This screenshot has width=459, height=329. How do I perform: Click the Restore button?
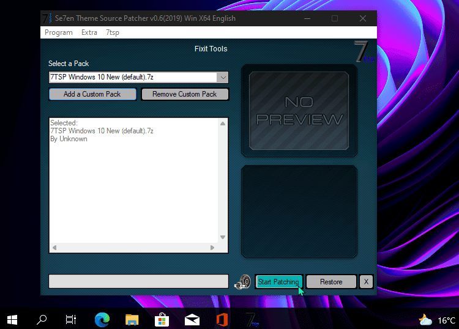pyautogui.click(x=331, y=282)
